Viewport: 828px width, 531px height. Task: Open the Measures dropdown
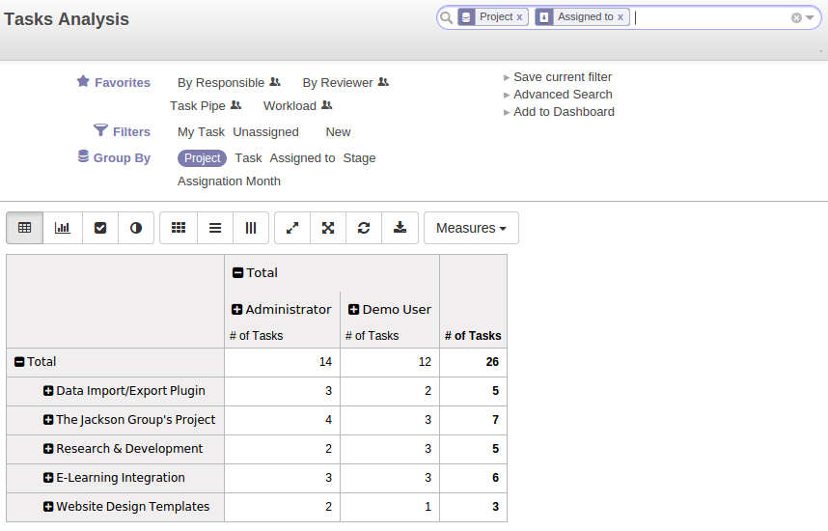471,228
